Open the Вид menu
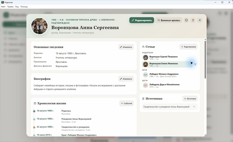 tap(17, 7)
